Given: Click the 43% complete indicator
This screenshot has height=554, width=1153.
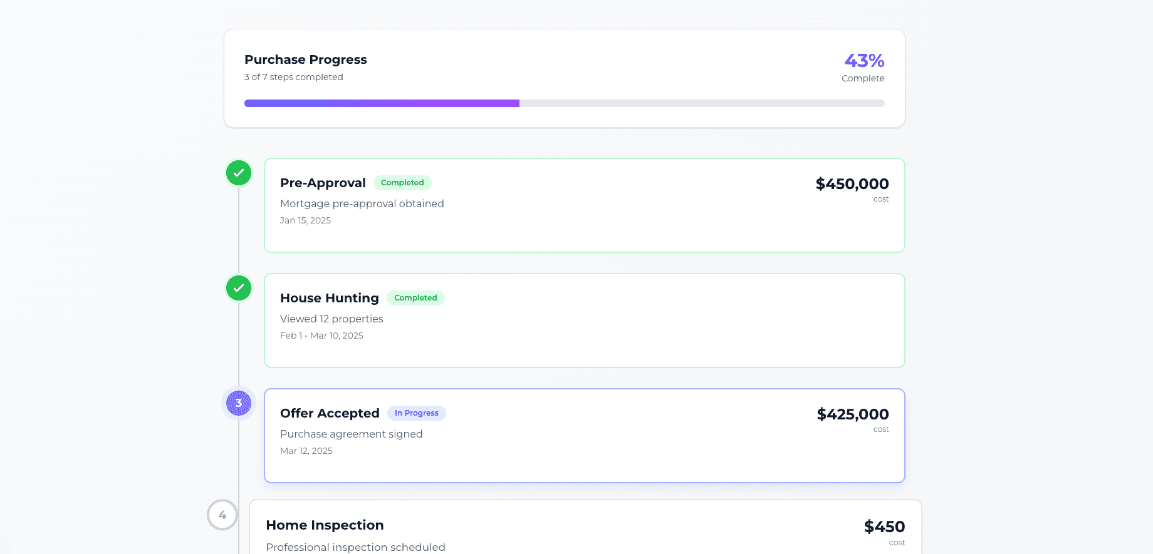Looking at the screenshot, I should pos(863,61).
